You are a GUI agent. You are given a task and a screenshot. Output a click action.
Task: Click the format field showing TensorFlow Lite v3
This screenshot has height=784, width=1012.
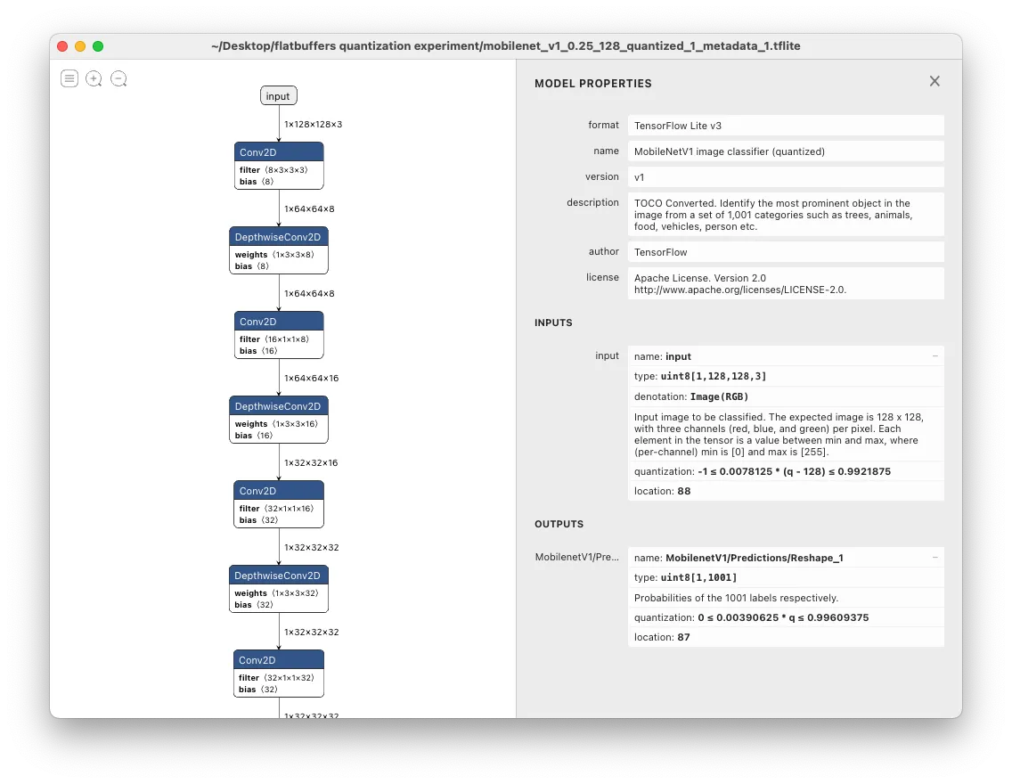pos(787,125)
